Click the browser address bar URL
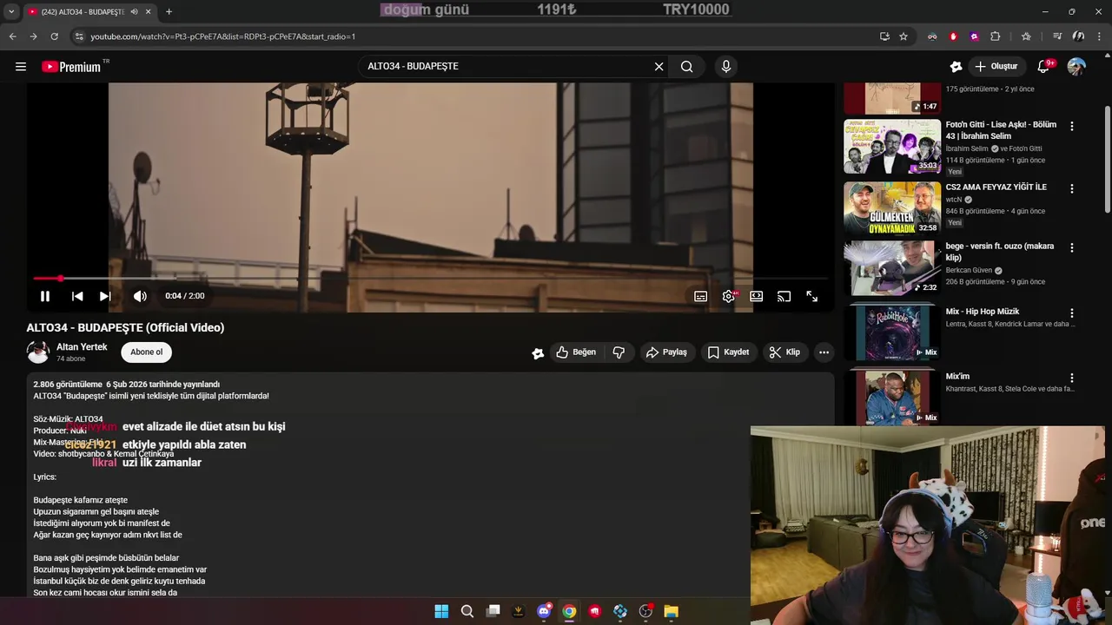This screenshot has width=1112, height=625. coord(223,36)
